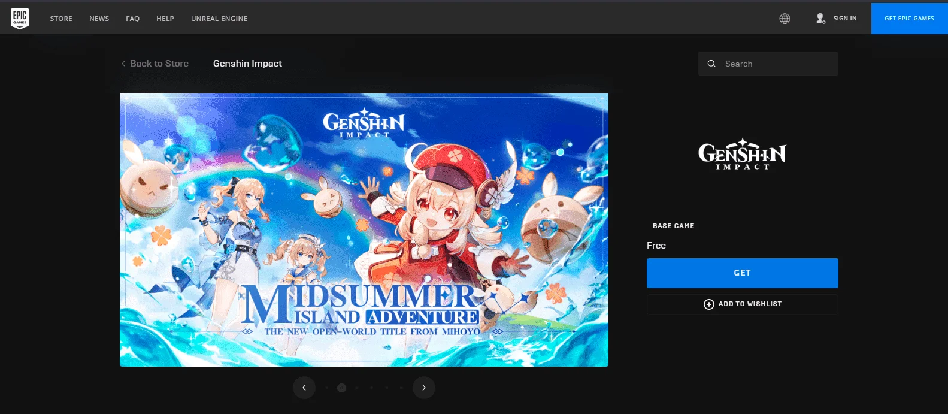Screen dimensions: 948x414
Task: Click the Midsummer Island Adventure banner image
Action: tap(364, 230)
